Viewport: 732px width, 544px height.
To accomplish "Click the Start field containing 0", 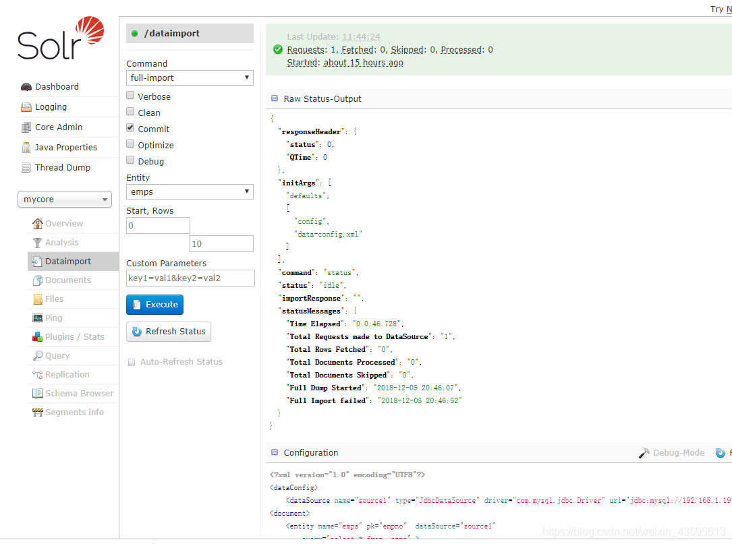I will tap(158, 225).
